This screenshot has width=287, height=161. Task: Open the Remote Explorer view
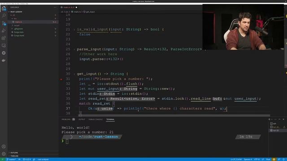click(x=4, y=46)
